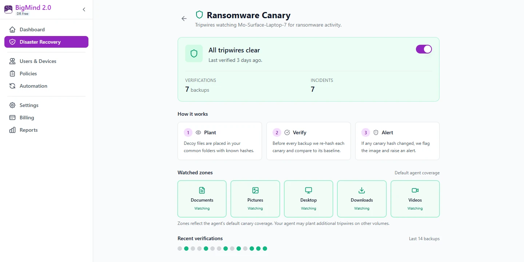The image size is (524, 262).
Task: Click the shield icon in the Alert step
Action: 376,132
